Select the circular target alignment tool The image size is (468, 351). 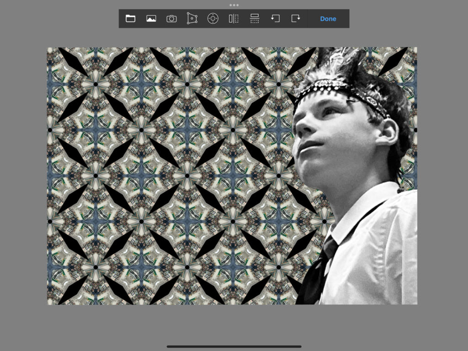click(213, 18)
